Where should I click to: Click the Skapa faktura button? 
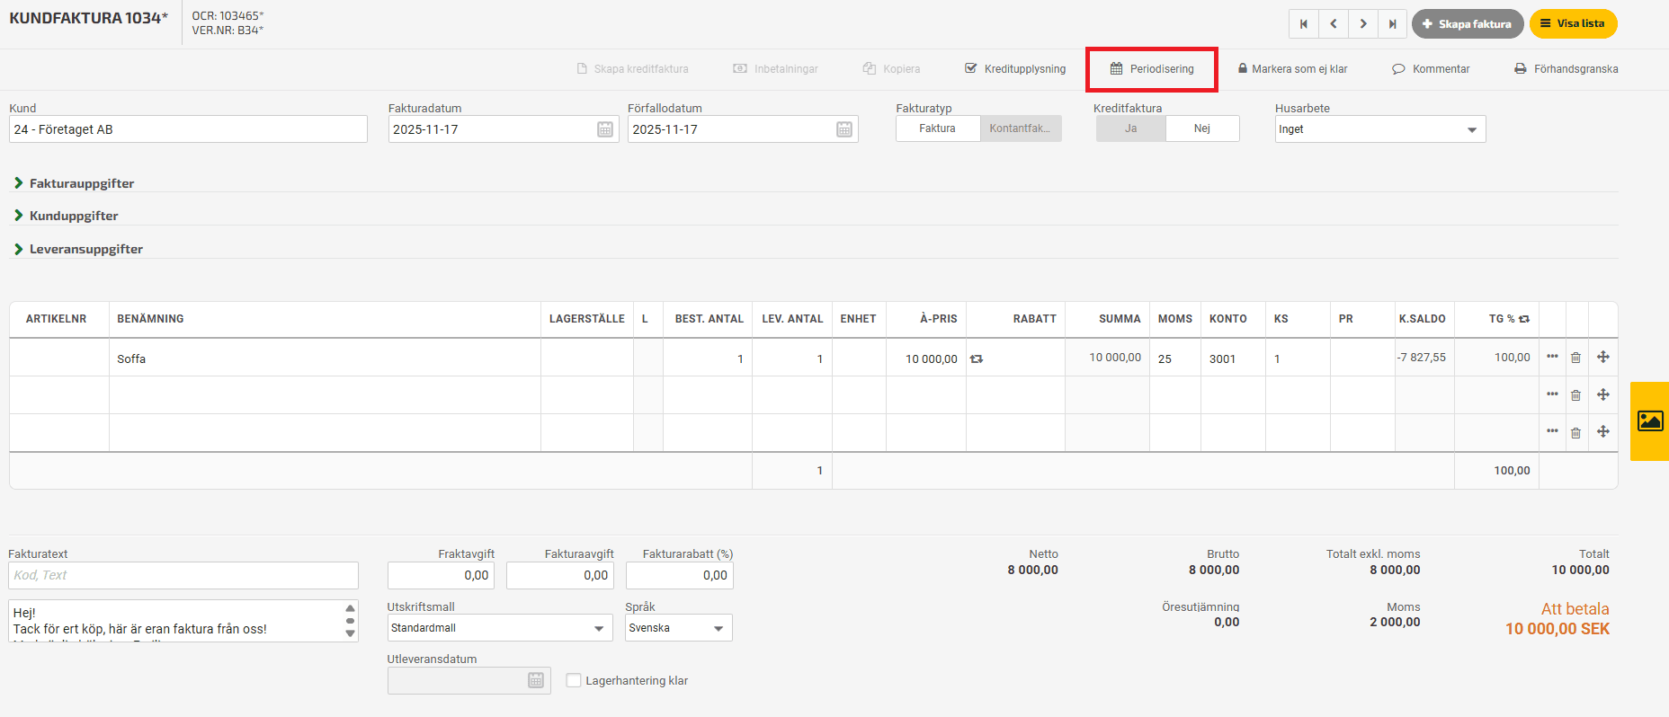(x=1467, y=24)
